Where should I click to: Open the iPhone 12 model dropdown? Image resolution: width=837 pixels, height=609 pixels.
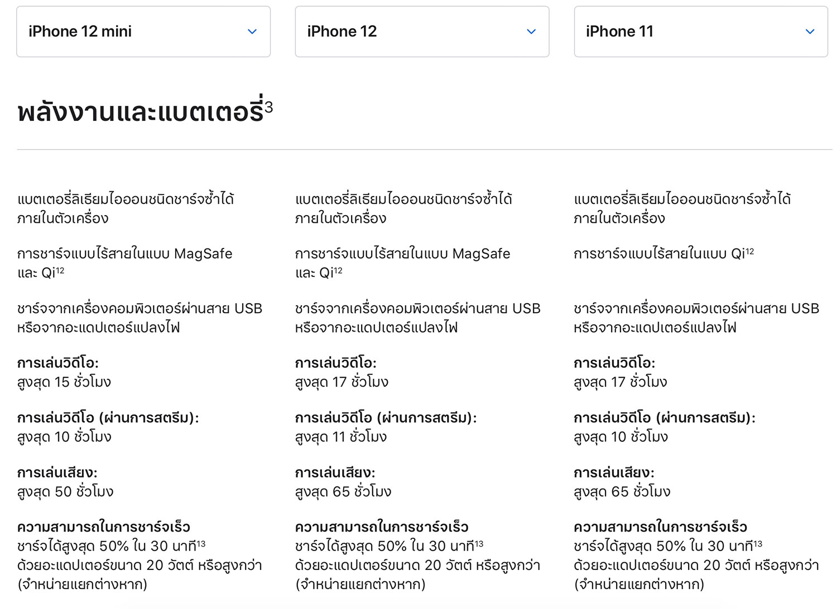422,32
